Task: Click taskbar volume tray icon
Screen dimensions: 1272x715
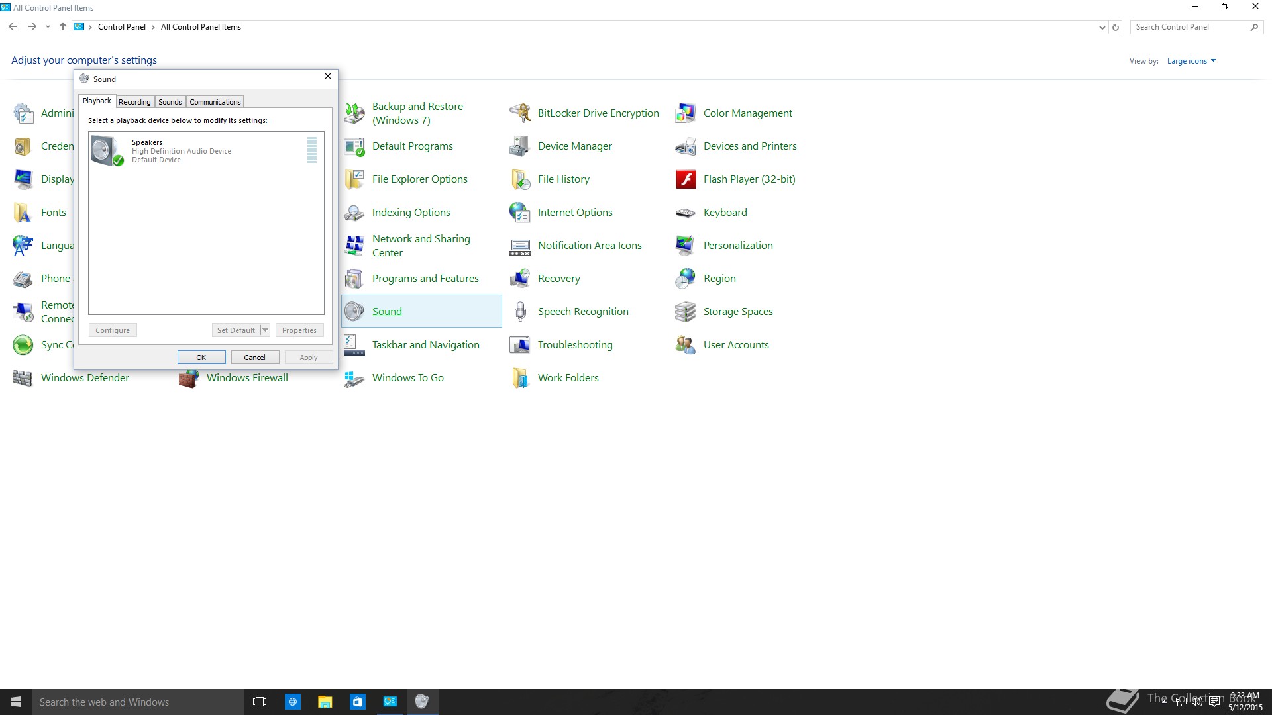Action: pyautogui.click(x=1197, y=702)
